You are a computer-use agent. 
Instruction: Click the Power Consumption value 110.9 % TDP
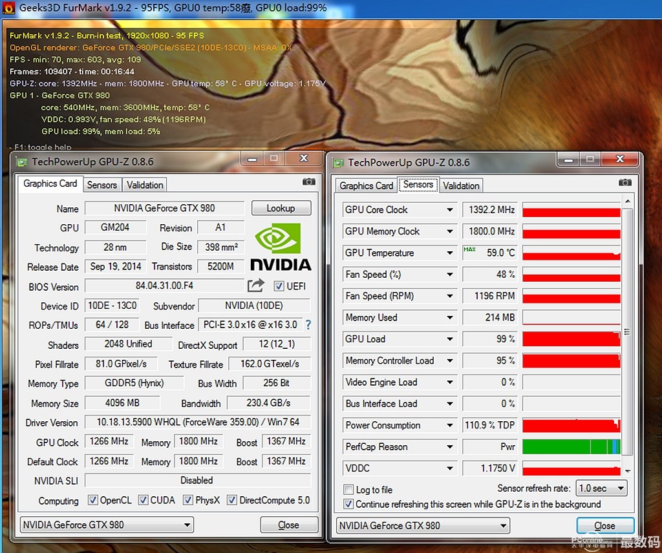coord(489,425)
